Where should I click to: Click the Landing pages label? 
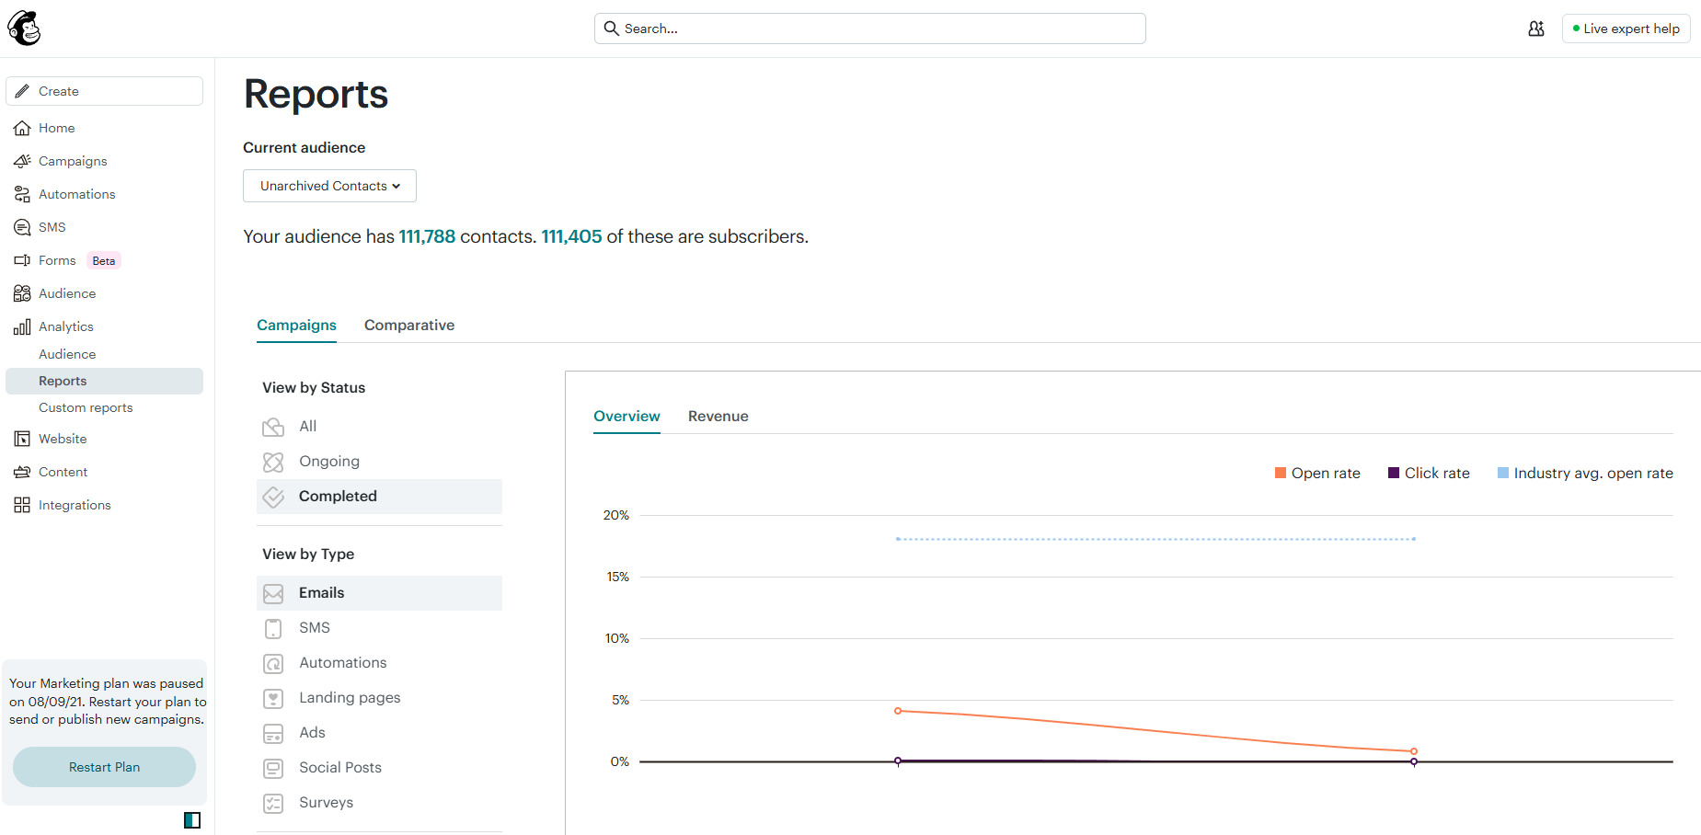pos(350,698)
